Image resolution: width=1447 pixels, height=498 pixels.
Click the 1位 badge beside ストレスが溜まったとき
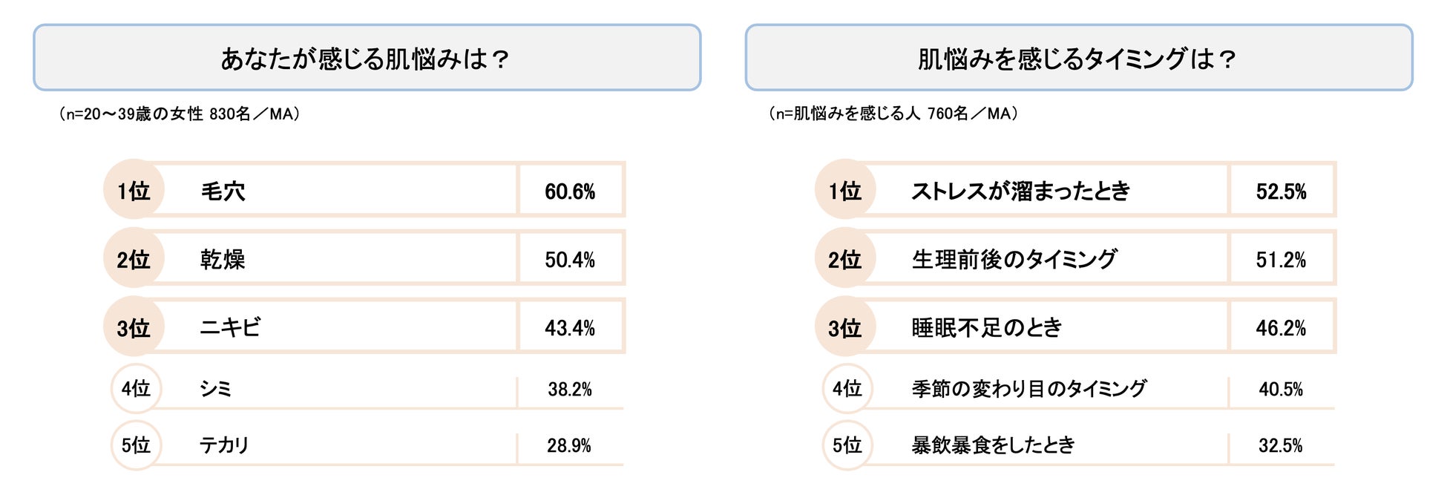[845, 190]
